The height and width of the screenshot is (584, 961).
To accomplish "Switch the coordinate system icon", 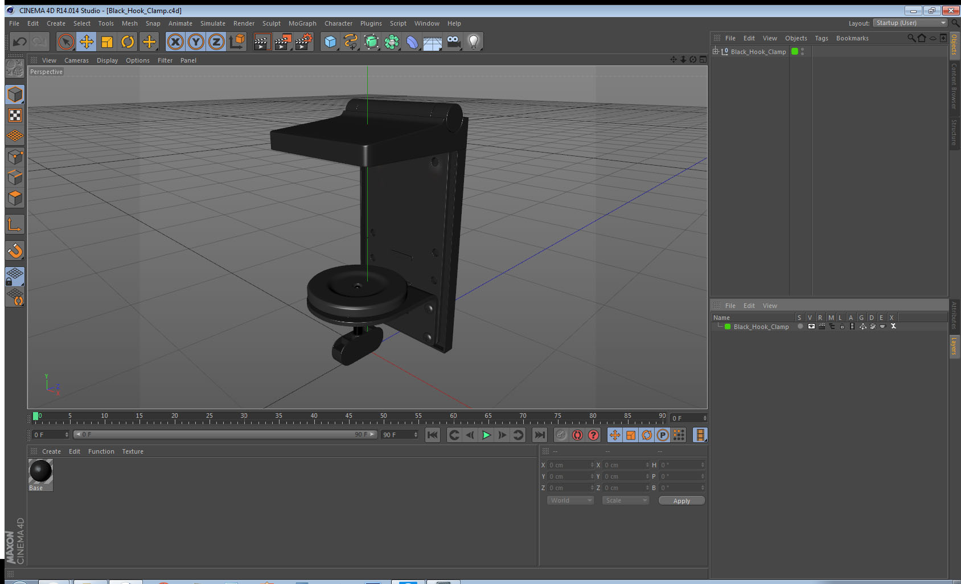I will [237, 42].
